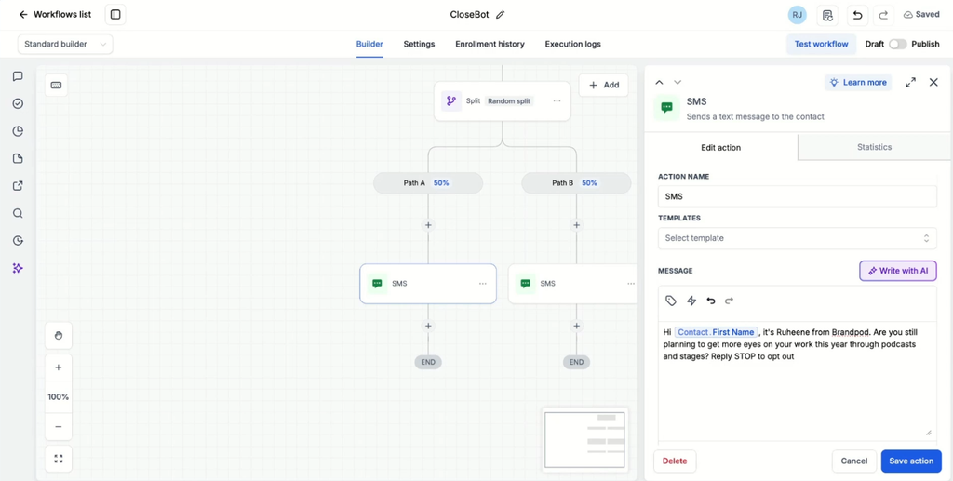Click the pencil icon beside CloseBot title
The image size is (953, 481).
click(x=500, y=15)
